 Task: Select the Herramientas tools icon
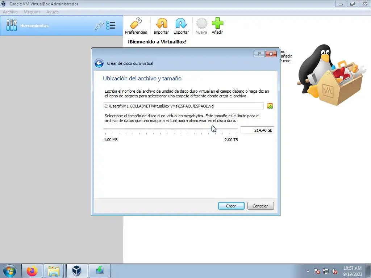(x=12, y=25)
